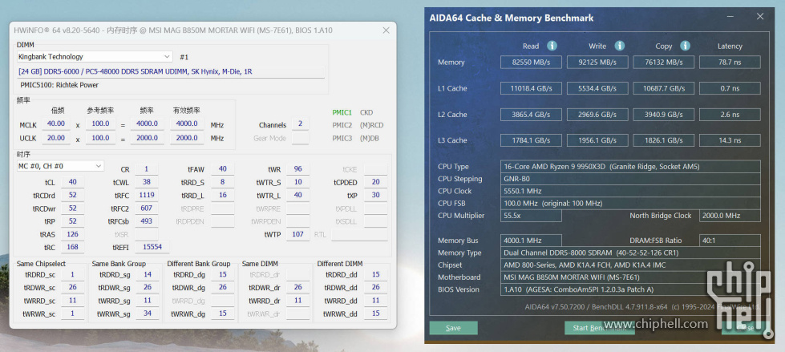Image resolution: width=785 pixels, height=352 pixels.
Task: Click the tRFCsb value 493
Action: tap(146, 221)
